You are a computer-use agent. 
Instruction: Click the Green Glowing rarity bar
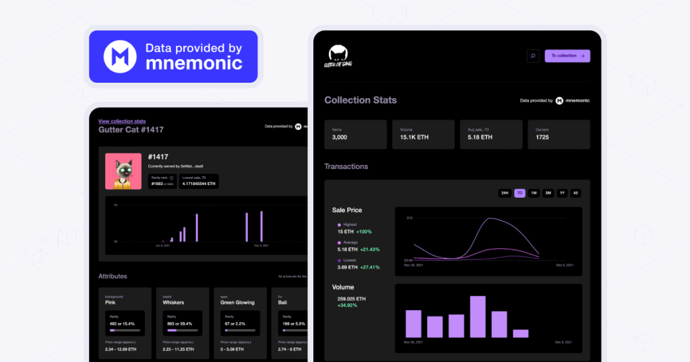click(x=241, y=330)
